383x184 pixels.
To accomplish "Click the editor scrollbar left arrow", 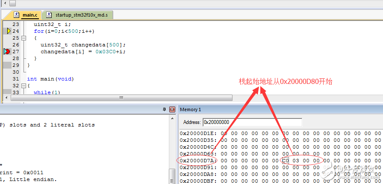I will [x=6, y=98].
